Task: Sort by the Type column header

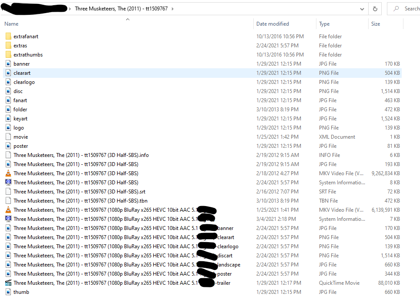Action: [324, 24]
